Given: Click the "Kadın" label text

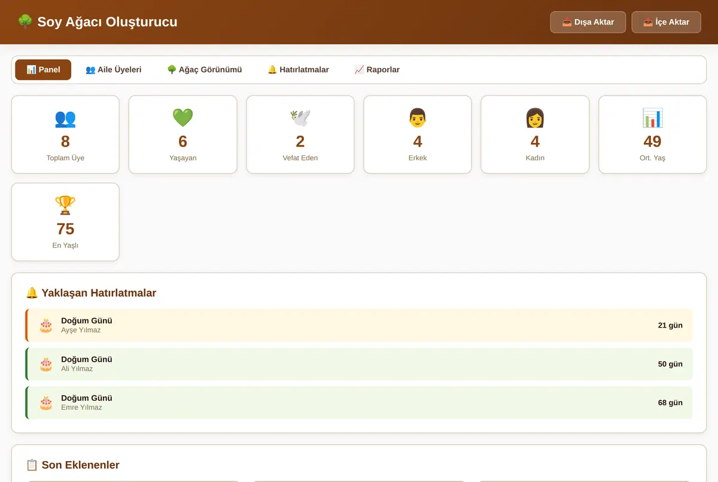Looking at the screenshot, I should pos(535,158).
